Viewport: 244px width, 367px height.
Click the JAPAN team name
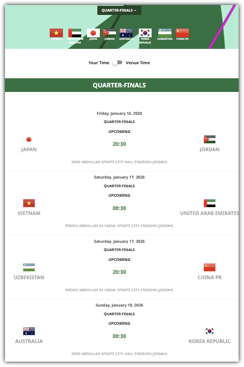[29, 149]
